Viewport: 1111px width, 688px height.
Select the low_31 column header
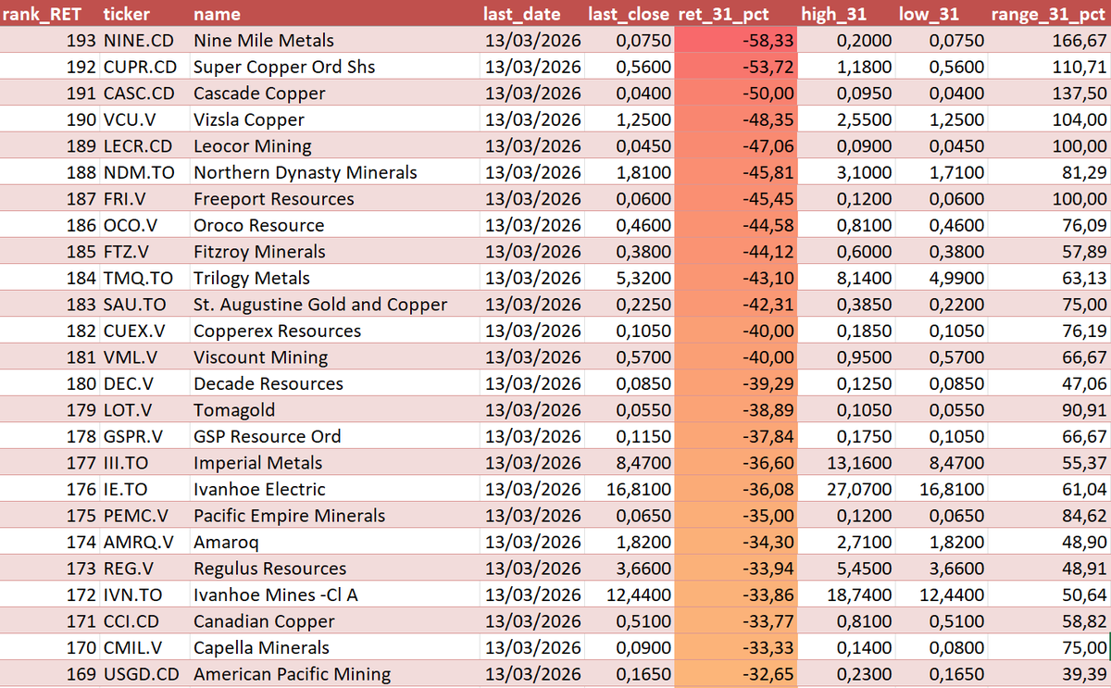(x=942, y=14)
